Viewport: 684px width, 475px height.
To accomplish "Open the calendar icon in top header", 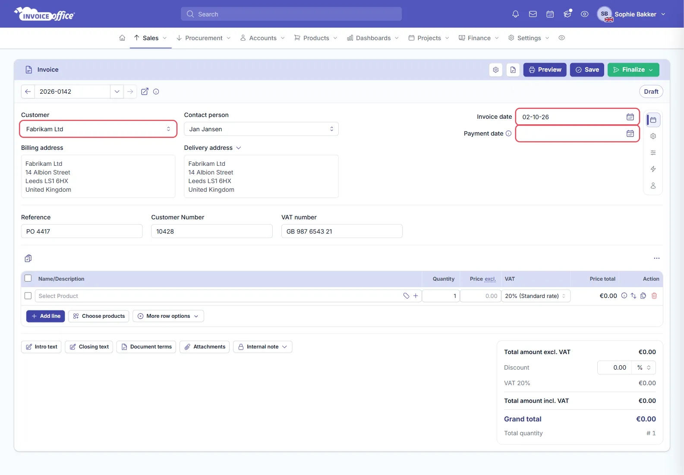I will [x=550, y=14].
